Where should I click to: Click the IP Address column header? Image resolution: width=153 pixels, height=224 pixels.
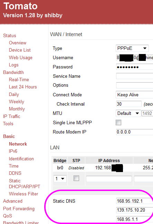pos(109,161)
